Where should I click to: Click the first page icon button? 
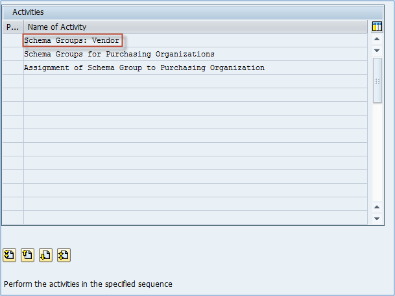(x=9, y=255)
